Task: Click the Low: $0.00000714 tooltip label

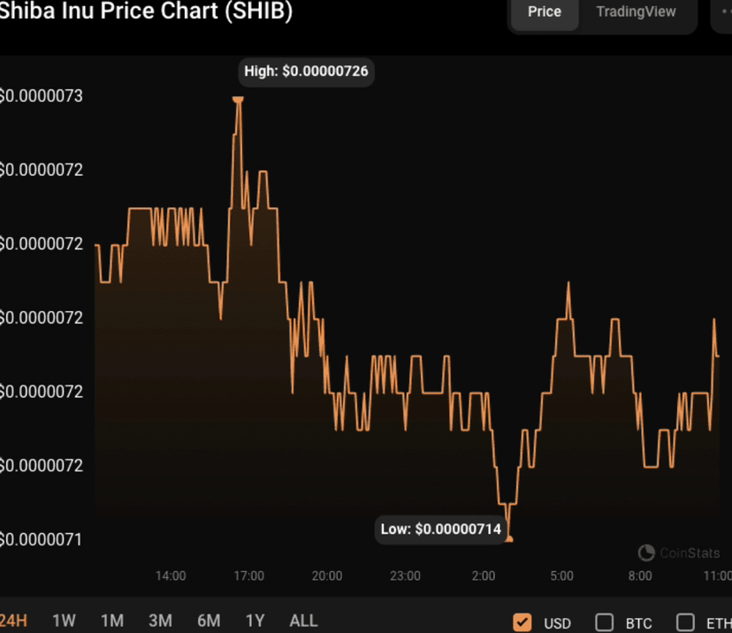Action: point(440,530)
